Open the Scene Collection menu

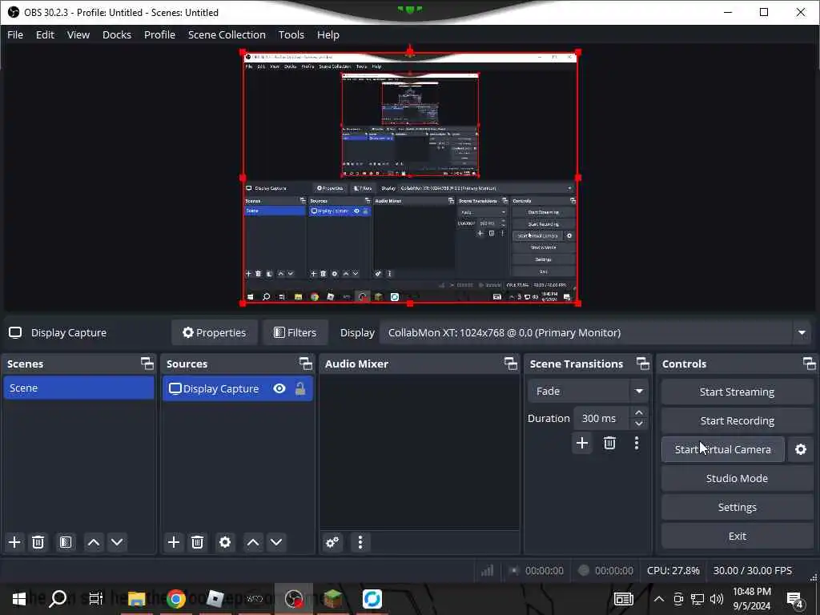[227, 34]
